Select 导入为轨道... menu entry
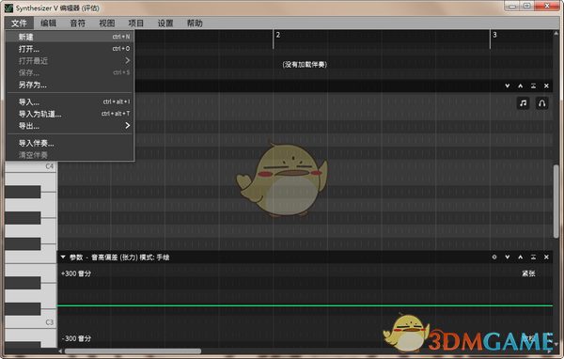564x359 pixels. pos(70,114)
